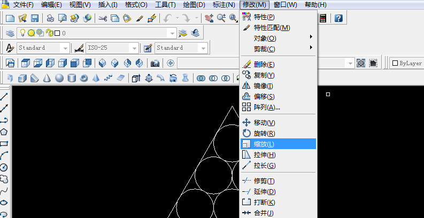Open the Dimension Style manager icon

pos(79,48)
